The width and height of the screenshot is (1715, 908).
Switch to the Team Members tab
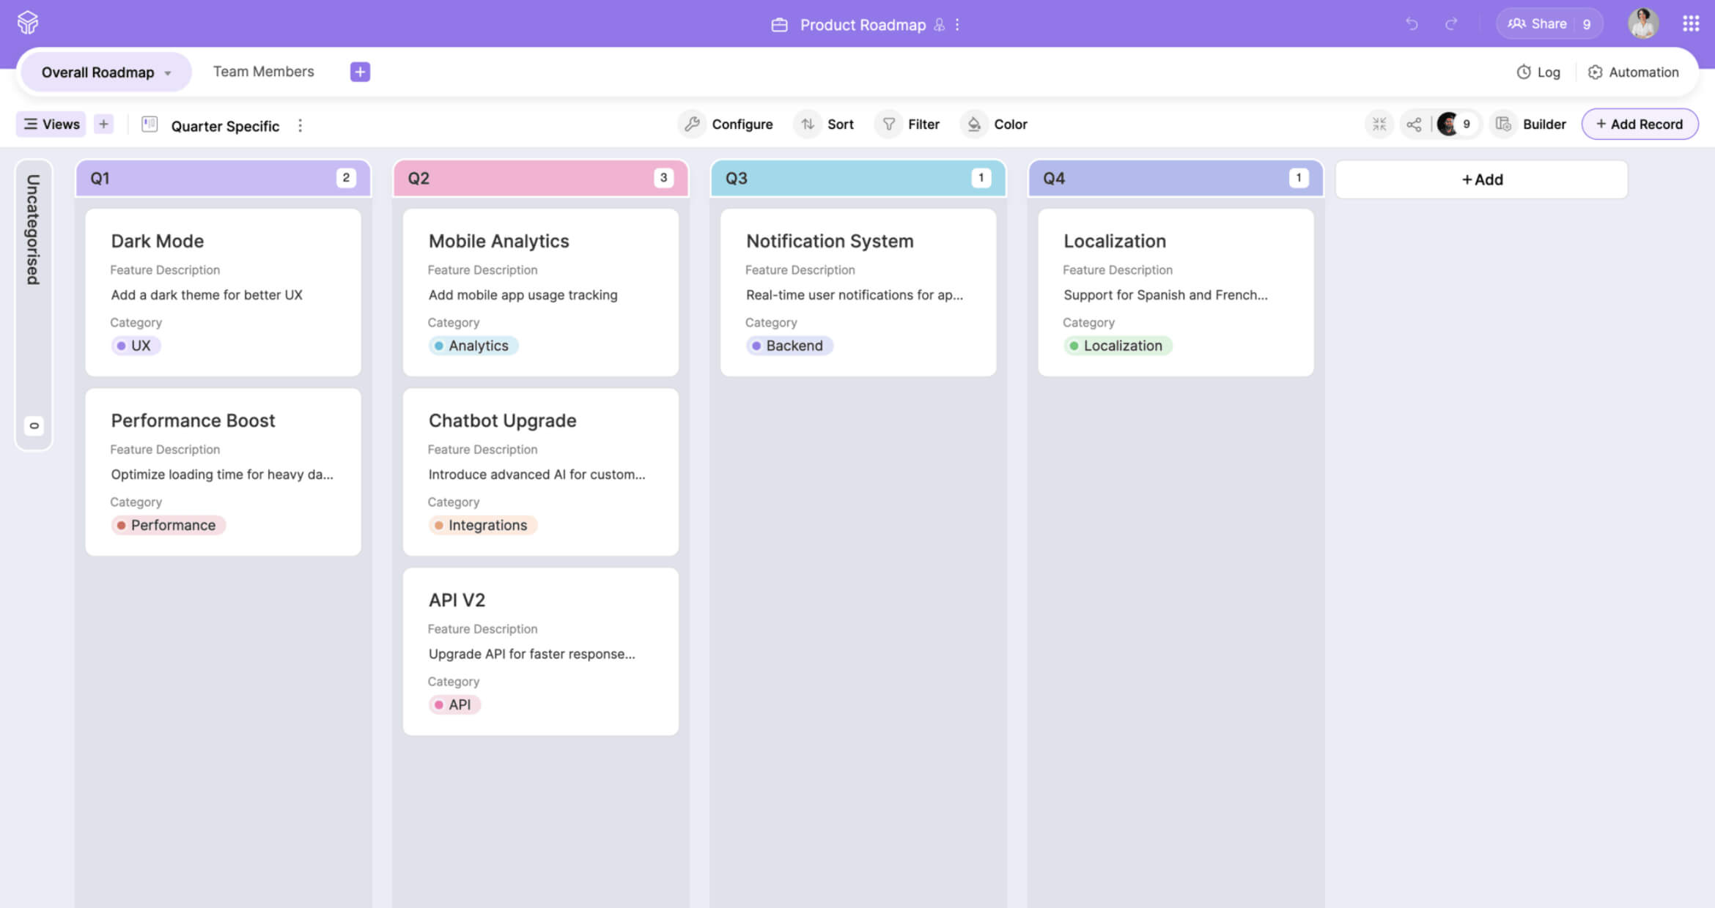pos(263,72)
